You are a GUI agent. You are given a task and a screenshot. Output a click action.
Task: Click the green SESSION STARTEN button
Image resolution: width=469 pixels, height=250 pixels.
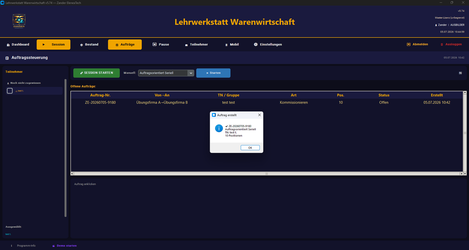(x=96, y=73)
